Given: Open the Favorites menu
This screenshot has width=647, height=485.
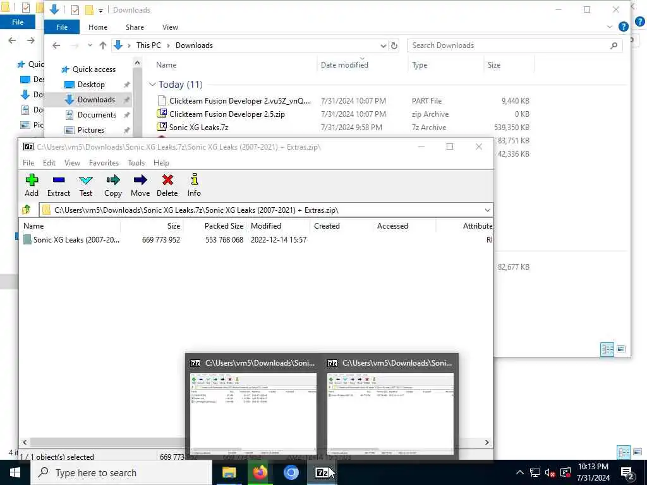Looking at the screenshot, I should point(104,163).
